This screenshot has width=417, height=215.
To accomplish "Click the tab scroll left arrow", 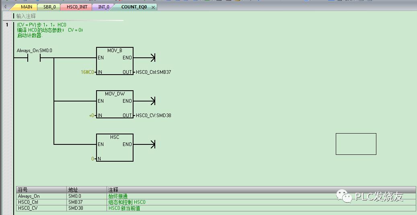I will point(5,7).
